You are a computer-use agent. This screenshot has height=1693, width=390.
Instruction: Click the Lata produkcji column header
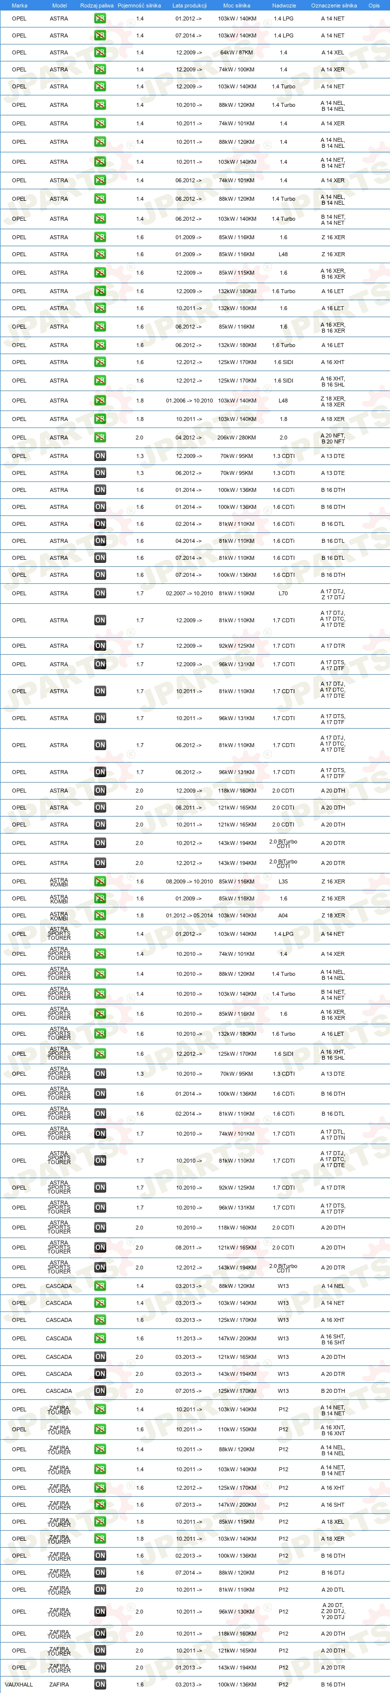pos(189,5)
